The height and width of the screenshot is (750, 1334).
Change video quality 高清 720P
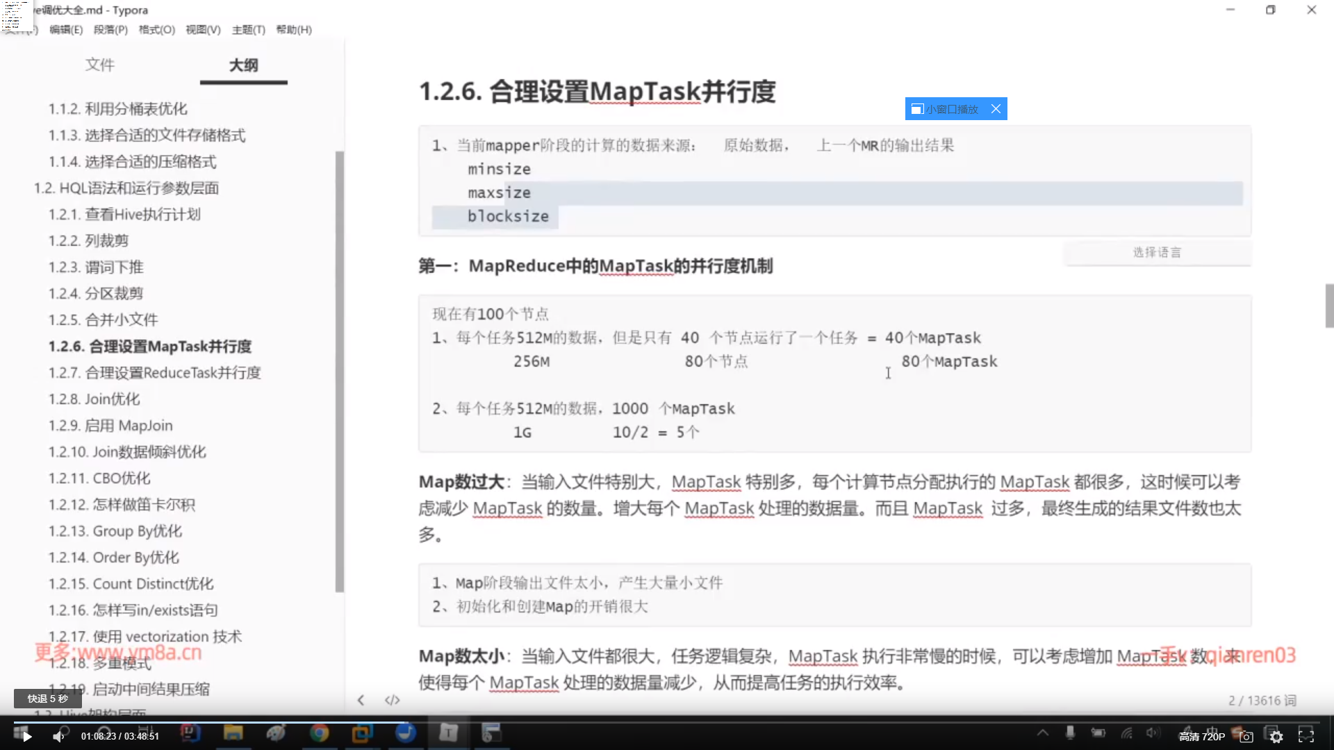click(1201, 737)
